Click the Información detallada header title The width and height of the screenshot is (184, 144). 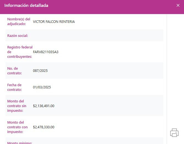(26, 6)
